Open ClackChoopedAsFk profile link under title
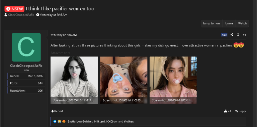This screenshot has height=127, width=257. click(x=21, y=15)
